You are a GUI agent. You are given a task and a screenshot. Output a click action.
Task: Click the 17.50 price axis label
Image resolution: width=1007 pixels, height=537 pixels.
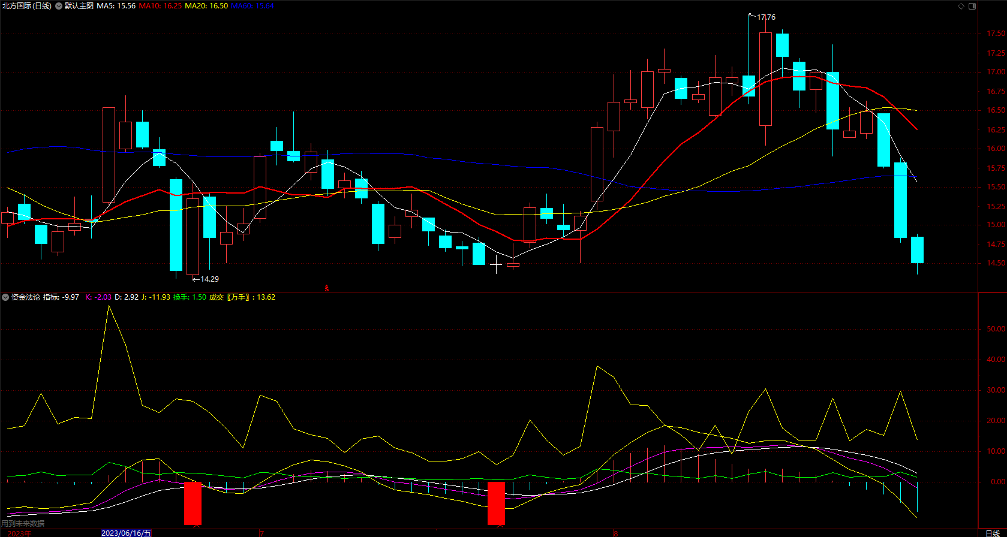coord(996,34)
